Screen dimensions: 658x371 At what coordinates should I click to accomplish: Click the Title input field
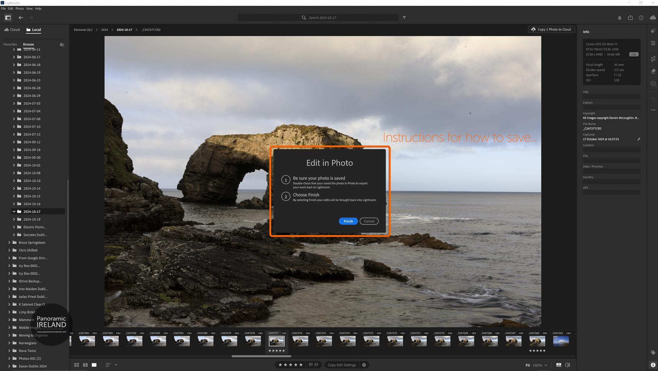point(611,96)
